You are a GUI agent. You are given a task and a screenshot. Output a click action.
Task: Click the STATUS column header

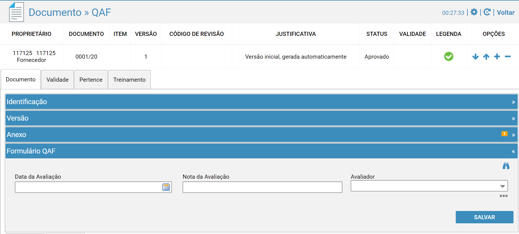377,34
